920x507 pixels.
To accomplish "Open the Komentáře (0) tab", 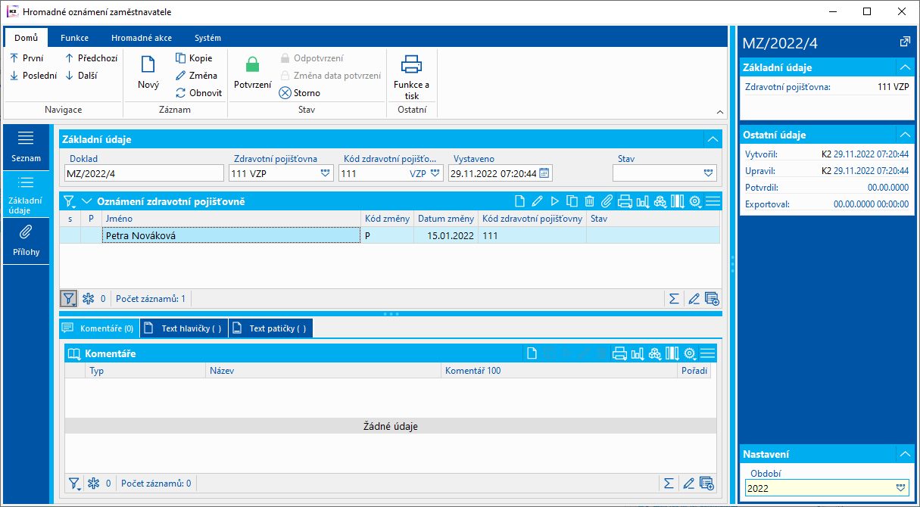I will (99, 328).
